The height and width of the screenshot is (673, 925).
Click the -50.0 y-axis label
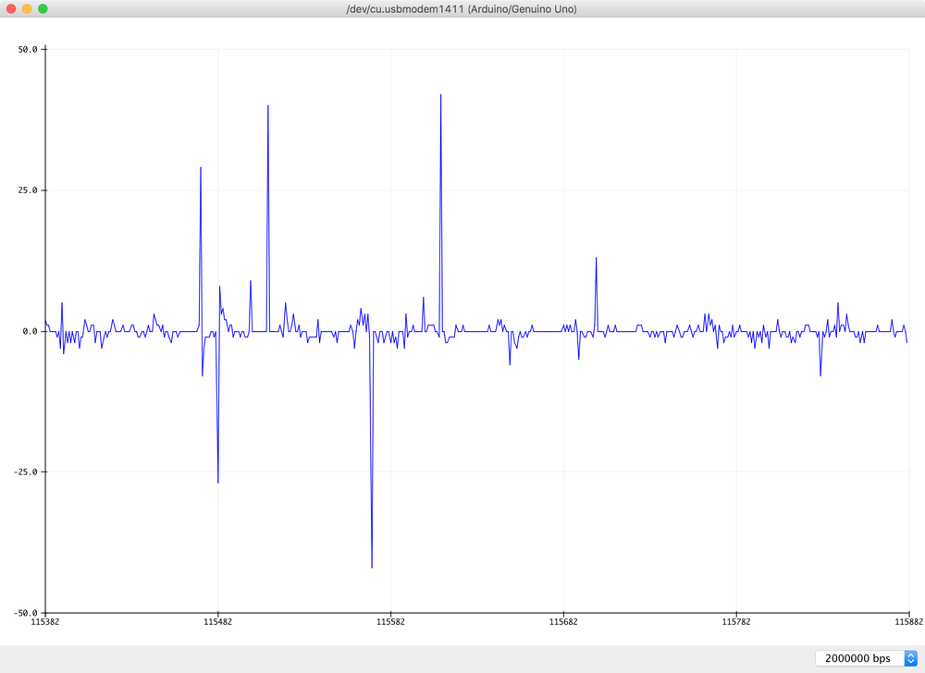(x=26, y=613)
